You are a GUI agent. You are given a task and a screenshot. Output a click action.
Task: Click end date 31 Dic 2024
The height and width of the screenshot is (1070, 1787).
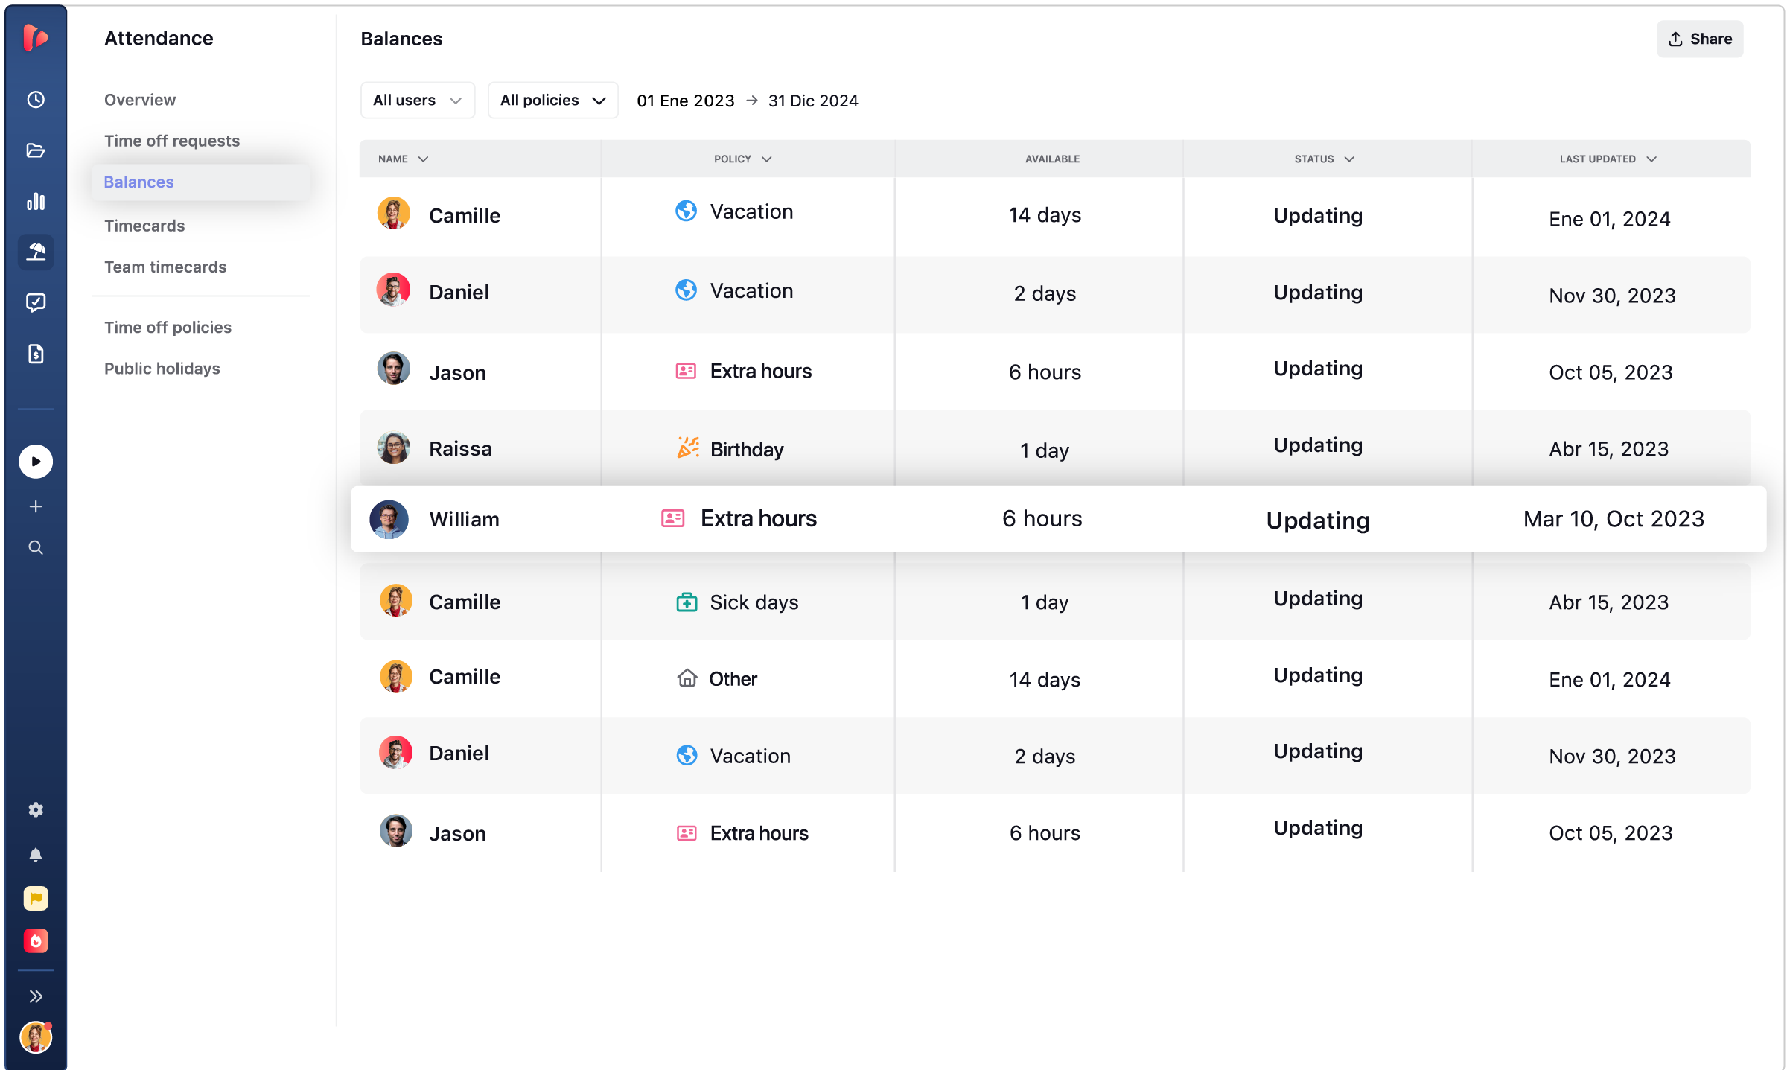pyautogui.click(x=813, y=101)
